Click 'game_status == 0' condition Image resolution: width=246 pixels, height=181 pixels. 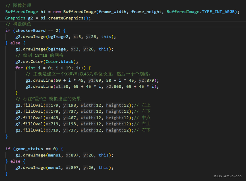coord(36,149)
